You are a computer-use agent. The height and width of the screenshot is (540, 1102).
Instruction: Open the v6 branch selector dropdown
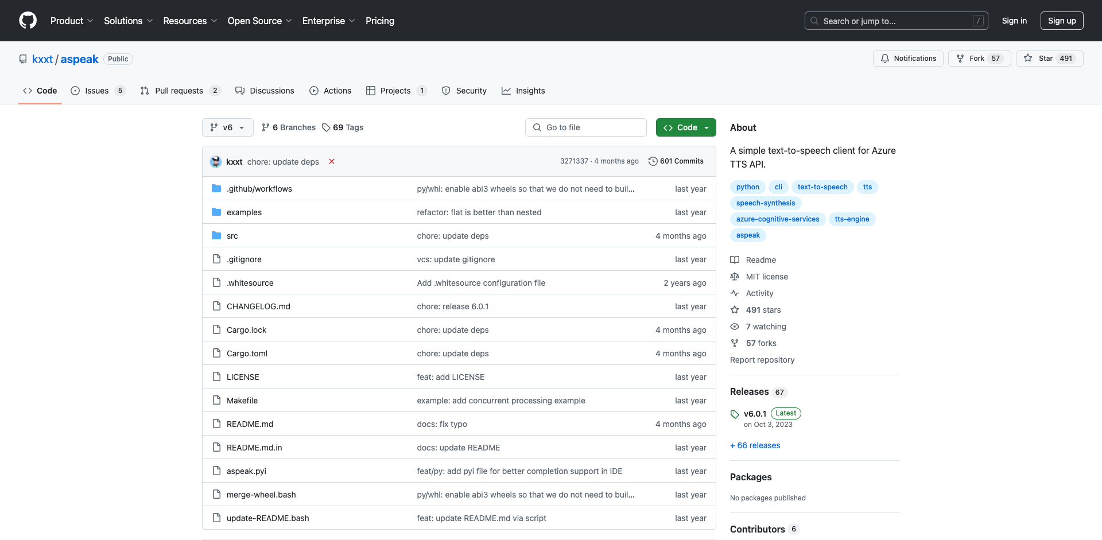[228, 127]
